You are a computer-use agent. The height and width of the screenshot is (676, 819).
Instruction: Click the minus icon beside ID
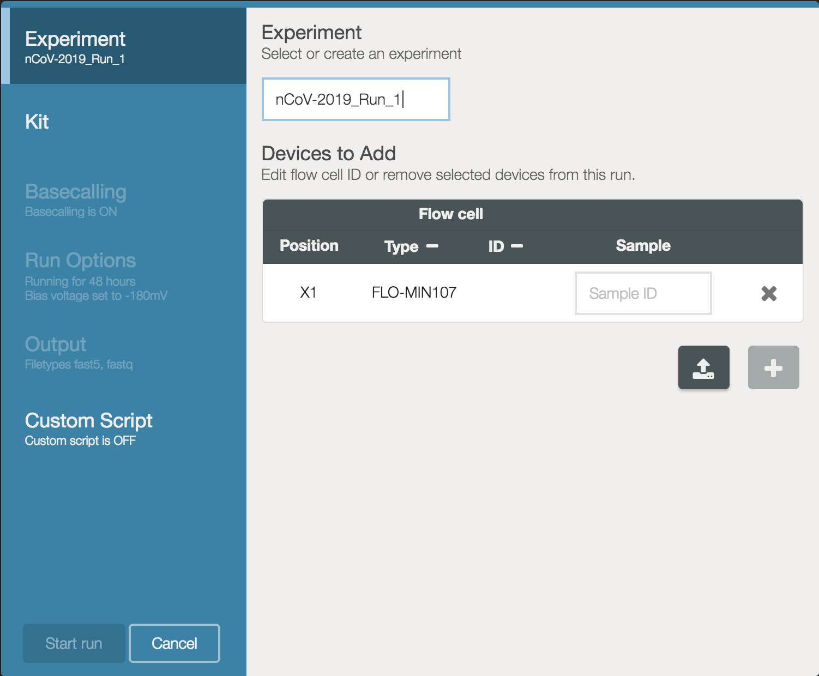click(x=517, y=246)
